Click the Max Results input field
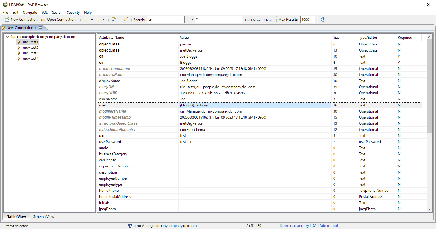The image size is (436, 229). click(307, 19)
